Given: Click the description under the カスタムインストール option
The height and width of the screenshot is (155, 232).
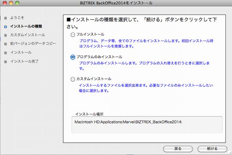Looking at the screenshot, I should coord(147,88).
